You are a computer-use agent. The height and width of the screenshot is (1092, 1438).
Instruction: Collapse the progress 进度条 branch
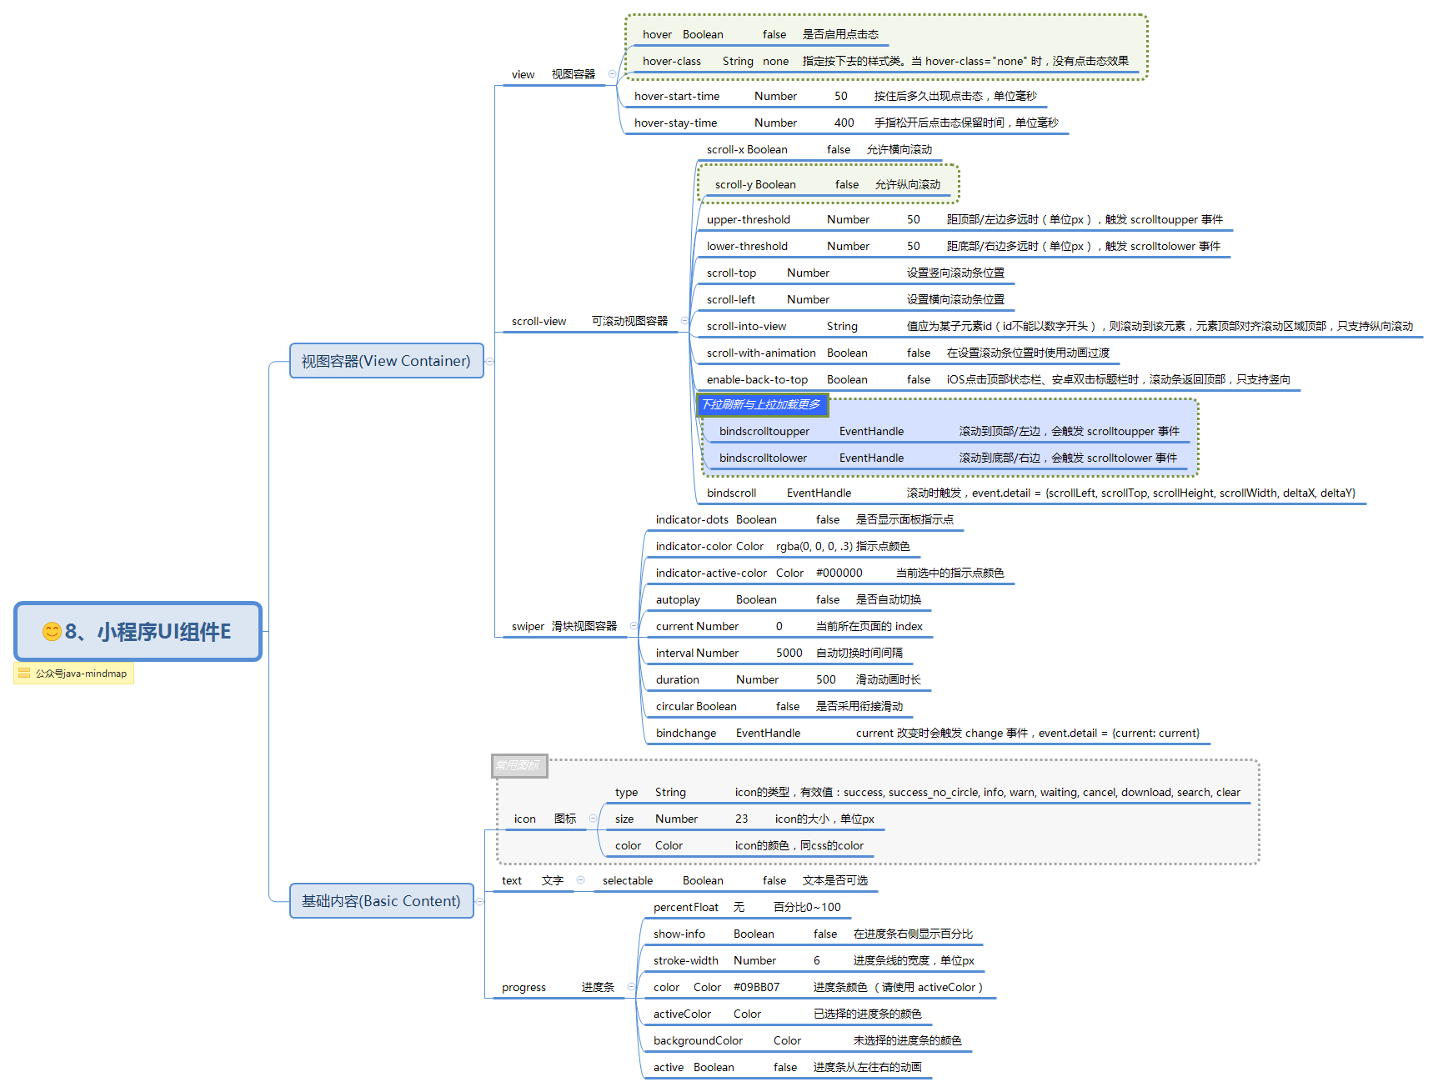(x=631, y=987)
